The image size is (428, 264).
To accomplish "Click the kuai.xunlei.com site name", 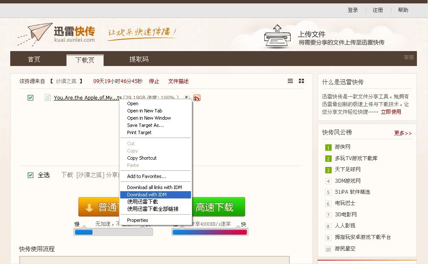I will coord(75,40).
